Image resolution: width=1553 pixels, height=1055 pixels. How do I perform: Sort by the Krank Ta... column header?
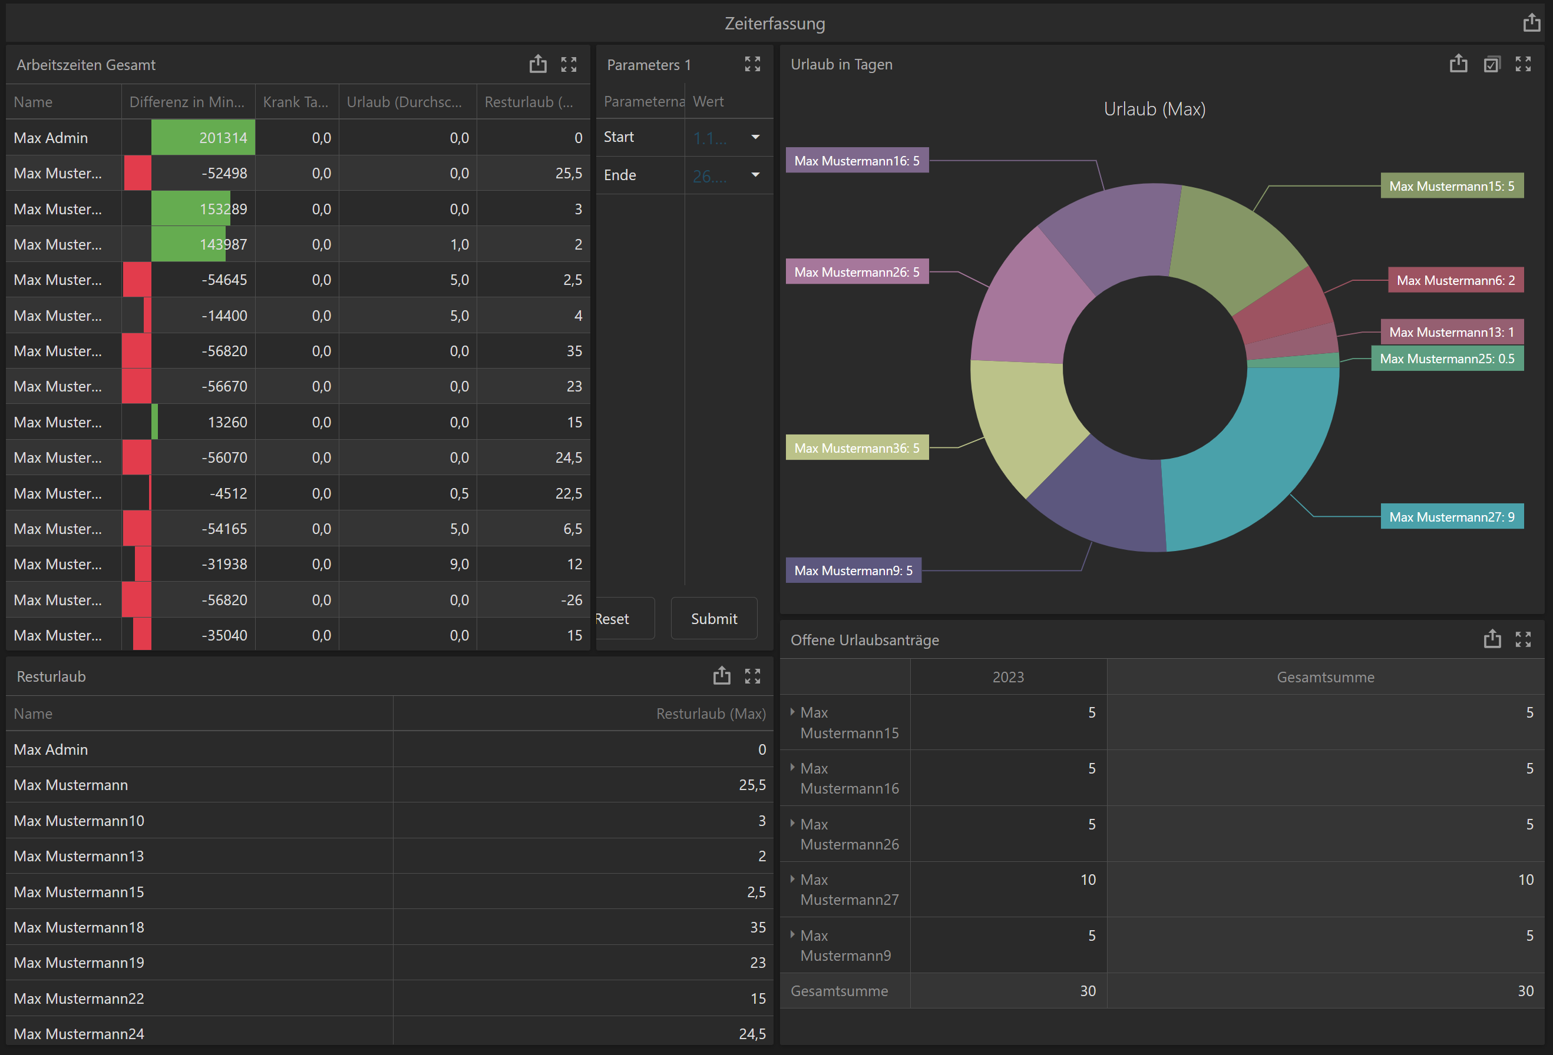(x=297, y=101)
